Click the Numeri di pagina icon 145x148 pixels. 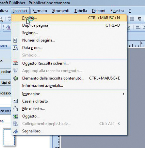tap(15, 40)
